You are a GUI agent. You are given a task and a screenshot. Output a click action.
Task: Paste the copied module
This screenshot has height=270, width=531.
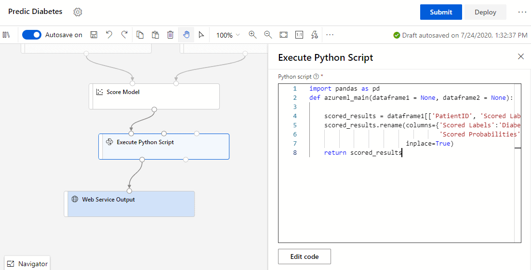[155, 35]
